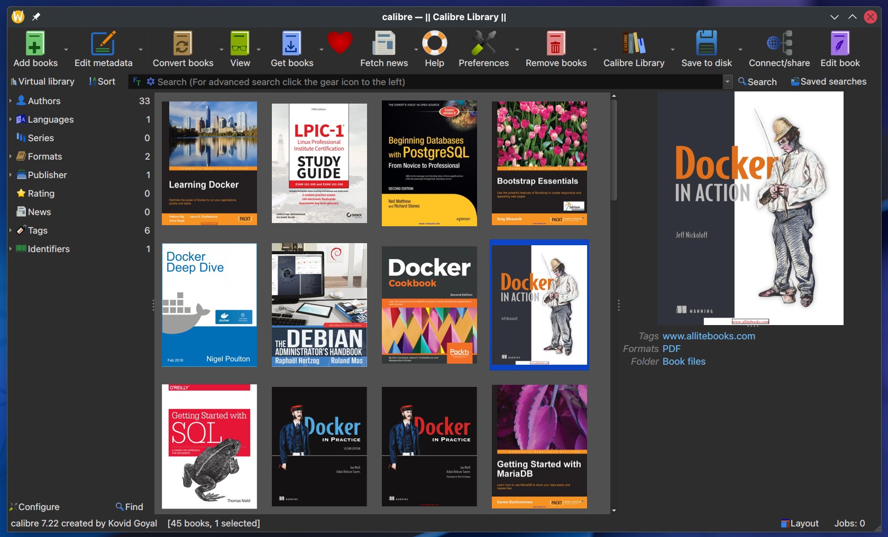The width and height of the screenshot is (888, 537).
Task: Select Learning Docker book cover
Action: tap(209, 163)
